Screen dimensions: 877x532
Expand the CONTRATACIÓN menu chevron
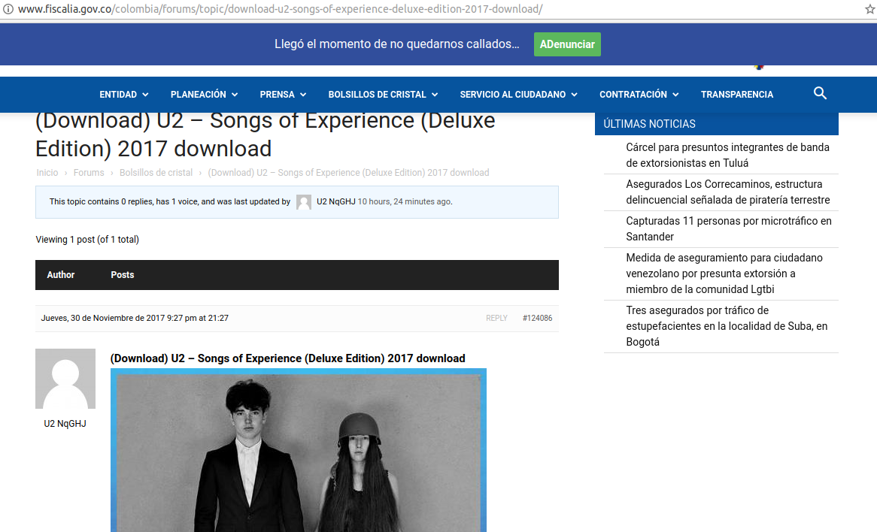(675, 95)
